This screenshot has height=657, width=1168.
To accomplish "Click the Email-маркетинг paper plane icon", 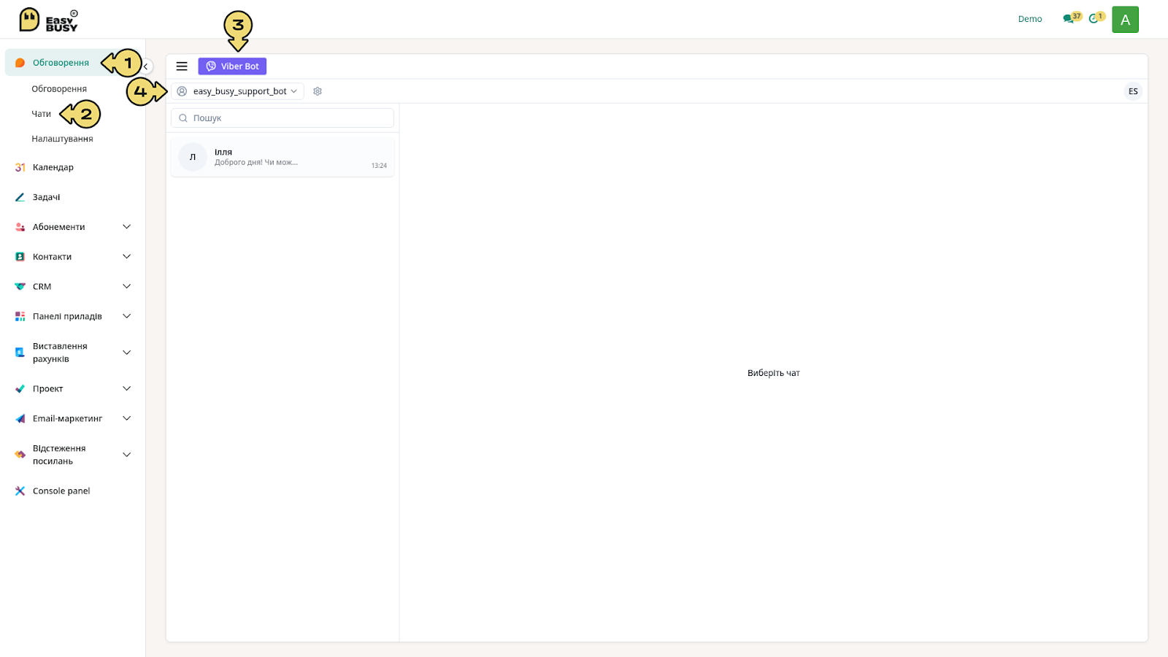I will (x=20, y=419).
